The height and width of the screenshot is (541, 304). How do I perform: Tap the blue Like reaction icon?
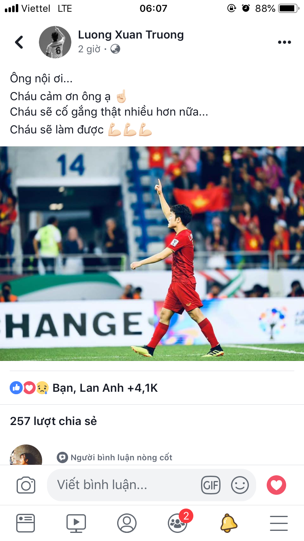16,388
